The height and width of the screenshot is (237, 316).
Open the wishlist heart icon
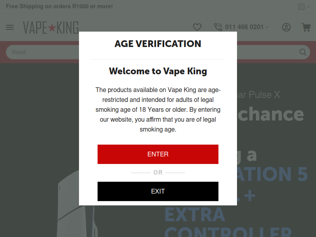(197, 27)
